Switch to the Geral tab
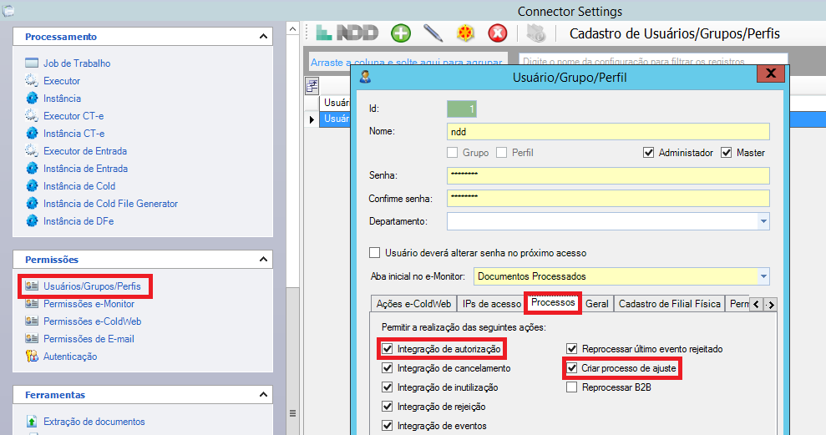Image resolution: width=826 pixels, height=435 pixels. point(597,304)
